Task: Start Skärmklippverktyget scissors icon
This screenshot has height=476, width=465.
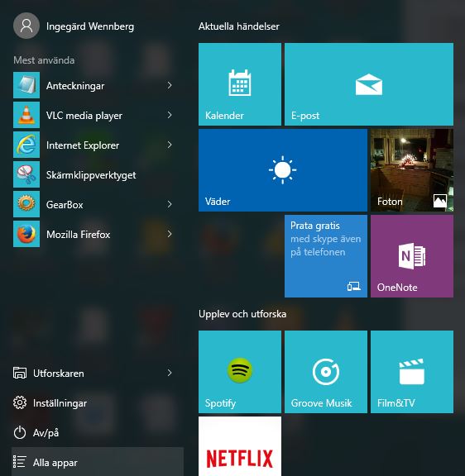Action: [26, 174]
